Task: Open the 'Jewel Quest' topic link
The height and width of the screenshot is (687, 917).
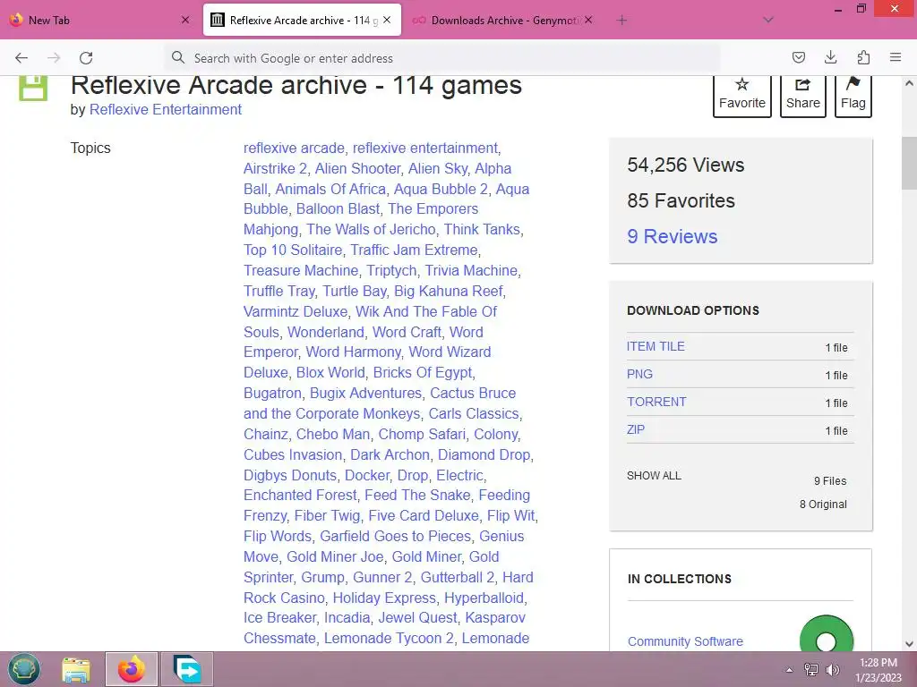Action: (417, 617)
